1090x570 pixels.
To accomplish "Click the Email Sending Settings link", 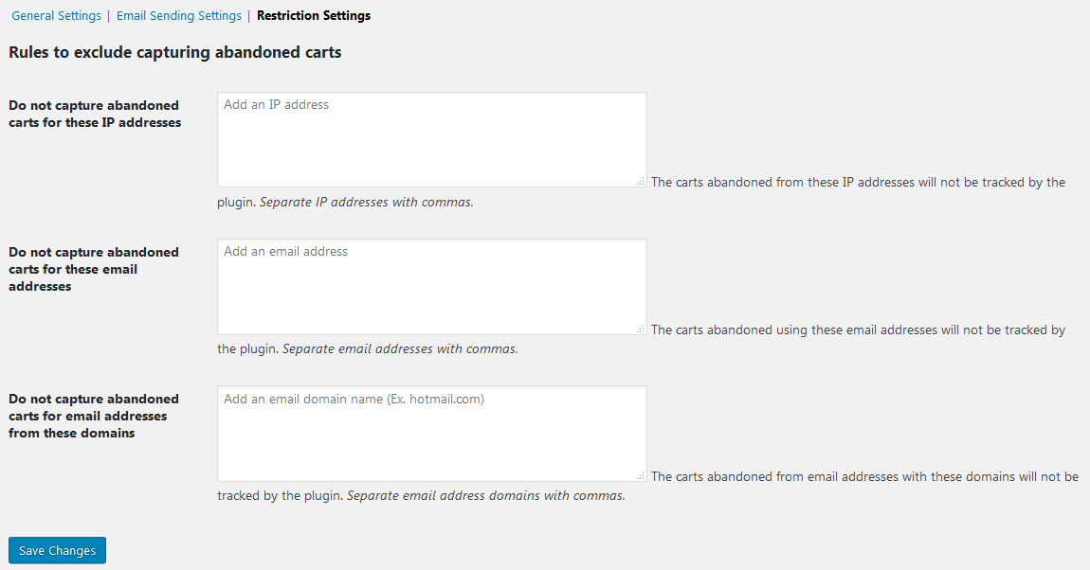I will click(x=178, y=15).
